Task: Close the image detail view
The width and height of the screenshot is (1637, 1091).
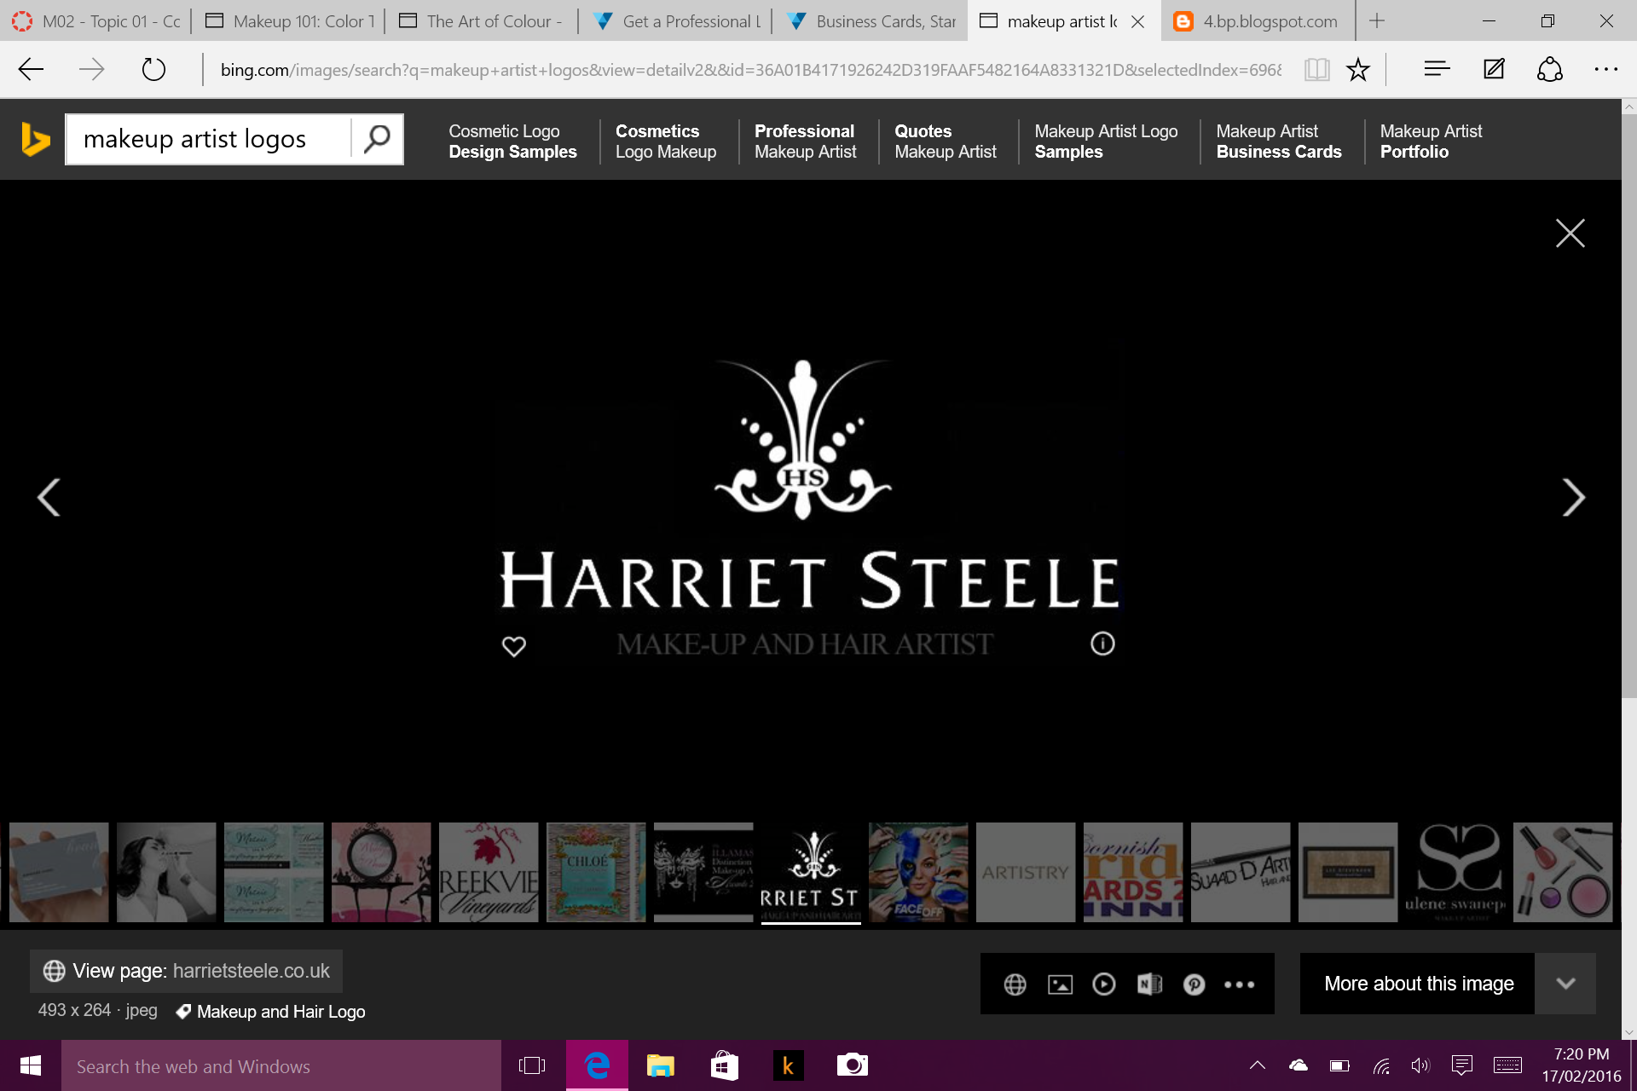Action: [1570, 233]
